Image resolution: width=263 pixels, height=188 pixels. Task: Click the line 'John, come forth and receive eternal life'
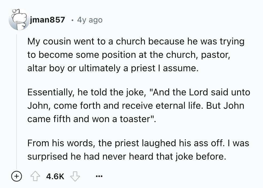[x=115, y=106]
